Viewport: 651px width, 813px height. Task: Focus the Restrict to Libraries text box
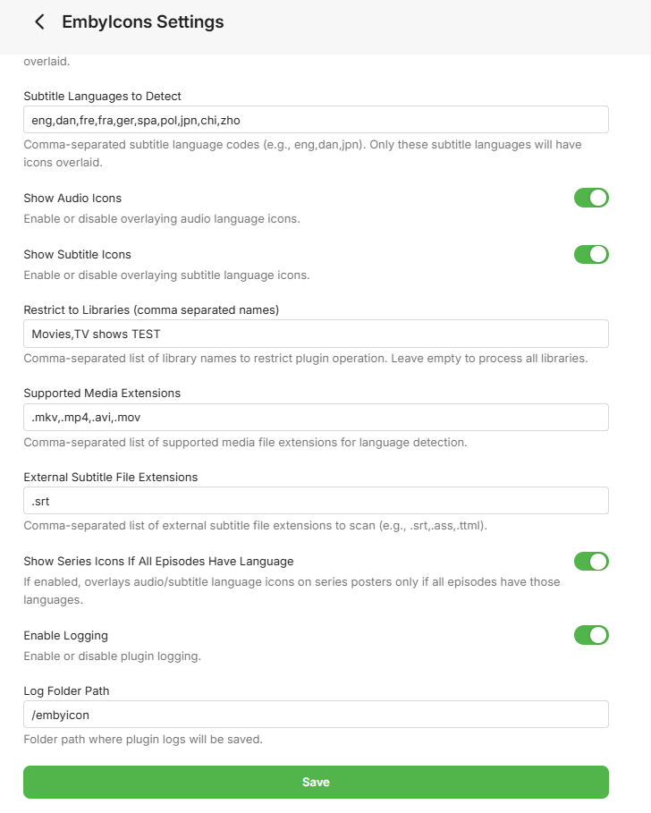316,334
